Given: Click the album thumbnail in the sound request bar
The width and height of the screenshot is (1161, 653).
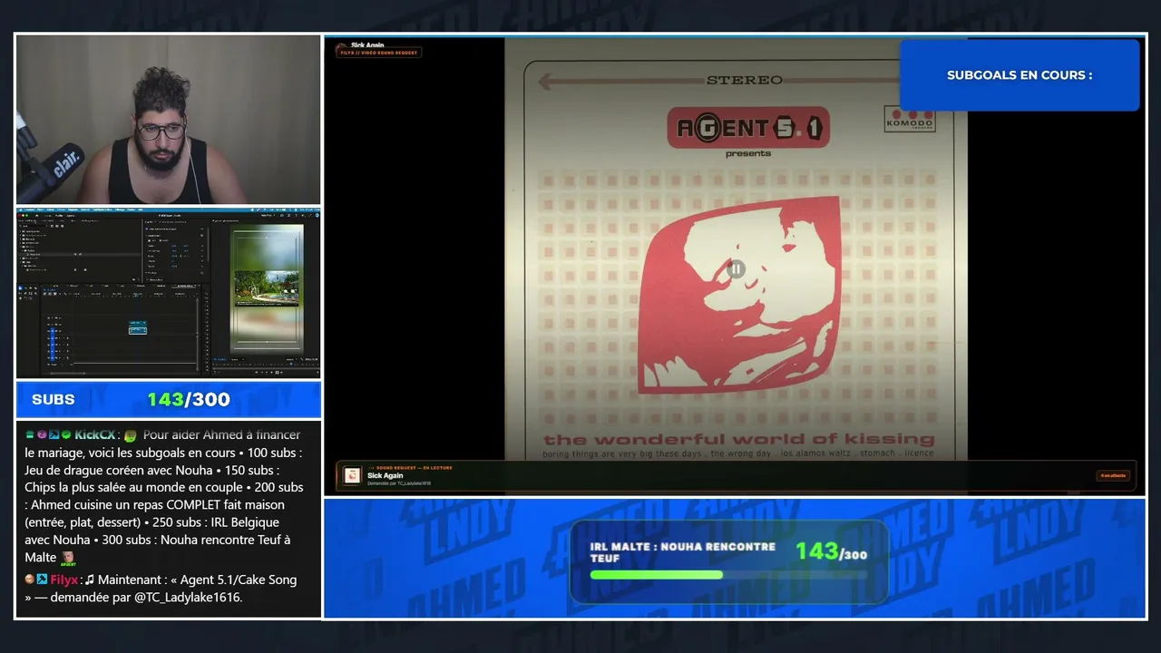Looking at the screenshot, I should (352, 475).
